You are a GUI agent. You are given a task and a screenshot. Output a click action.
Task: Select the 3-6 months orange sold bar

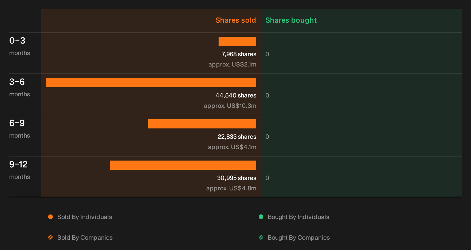(x=151, y=83)
